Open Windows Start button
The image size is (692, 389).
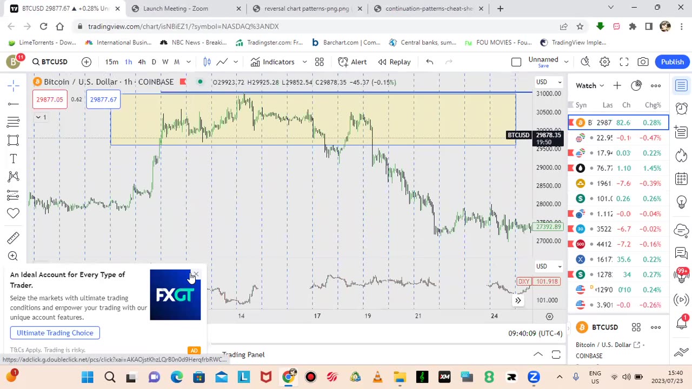tap(88, 377)
